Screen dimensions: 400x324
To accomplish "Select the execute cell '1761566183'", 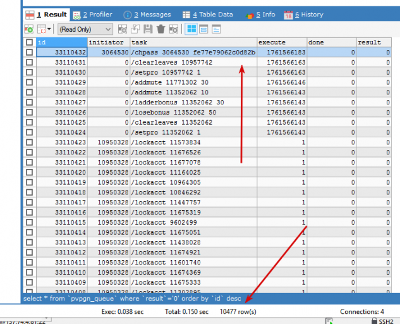I will pyautogui.click(x=282, y=52).
